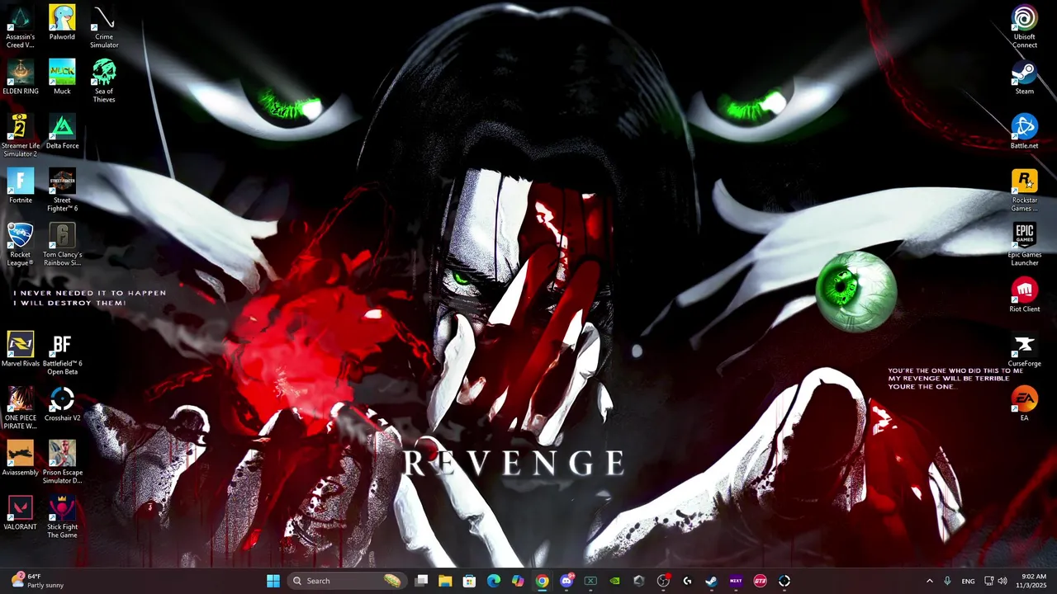This screenshot has width=1057, height=594.
Task: Open network settings from the tray icon
Action: click(988, 581)
